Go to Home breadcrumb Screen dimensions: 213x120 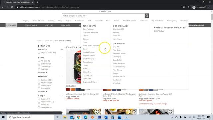pos(39,41)
